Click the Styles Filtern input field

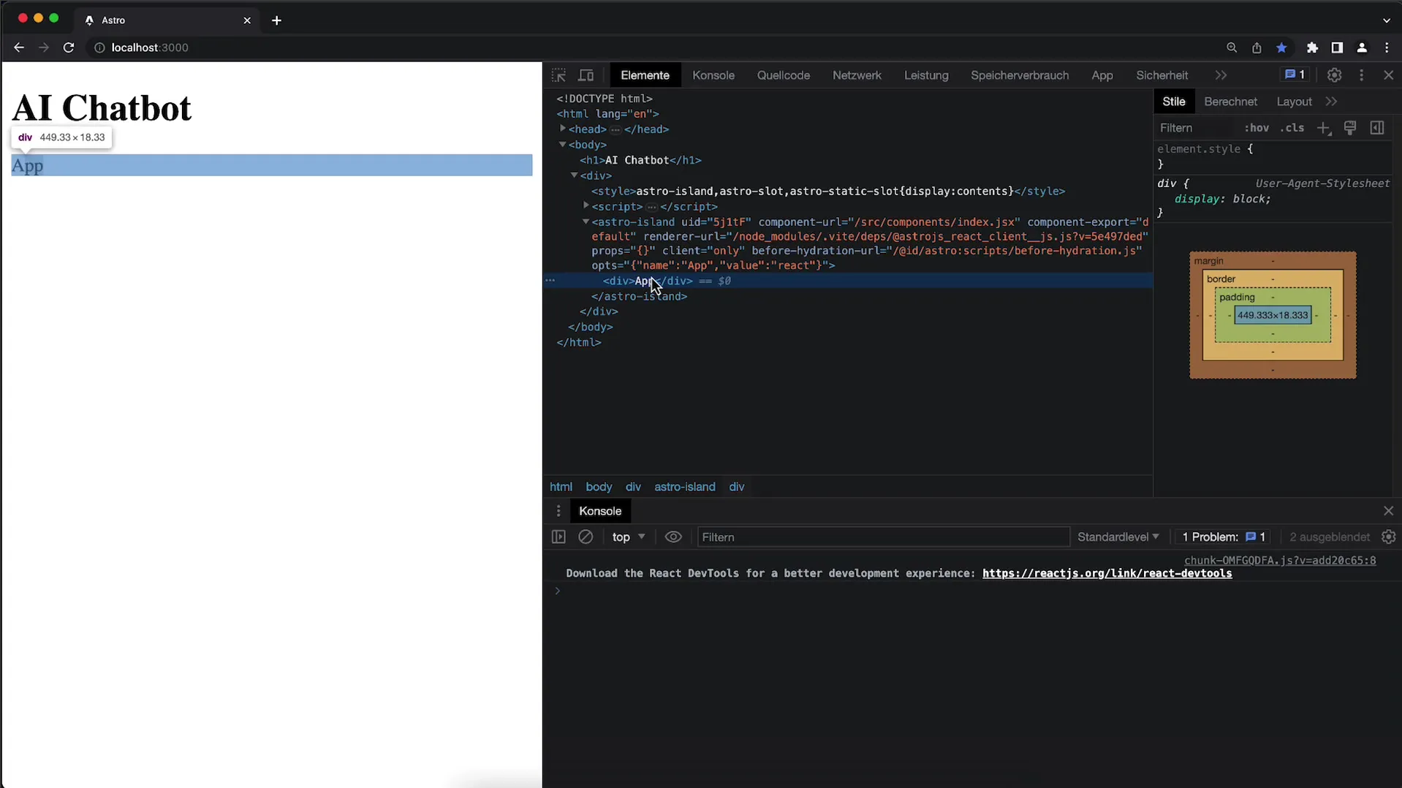click(1197, 128)
